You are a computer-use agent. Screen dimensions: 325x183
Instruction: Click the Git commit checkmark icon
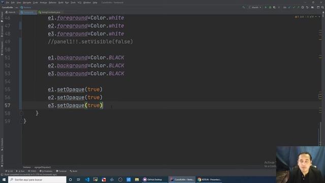(294, 7)
